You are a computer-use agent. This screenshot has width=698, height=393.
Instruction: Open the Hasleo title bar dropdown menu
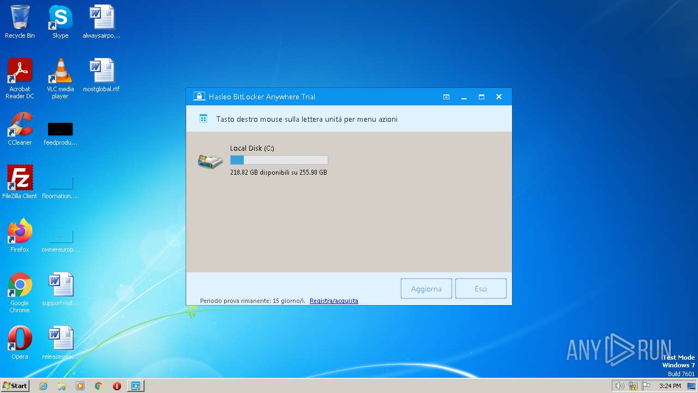tap(446, 97)
